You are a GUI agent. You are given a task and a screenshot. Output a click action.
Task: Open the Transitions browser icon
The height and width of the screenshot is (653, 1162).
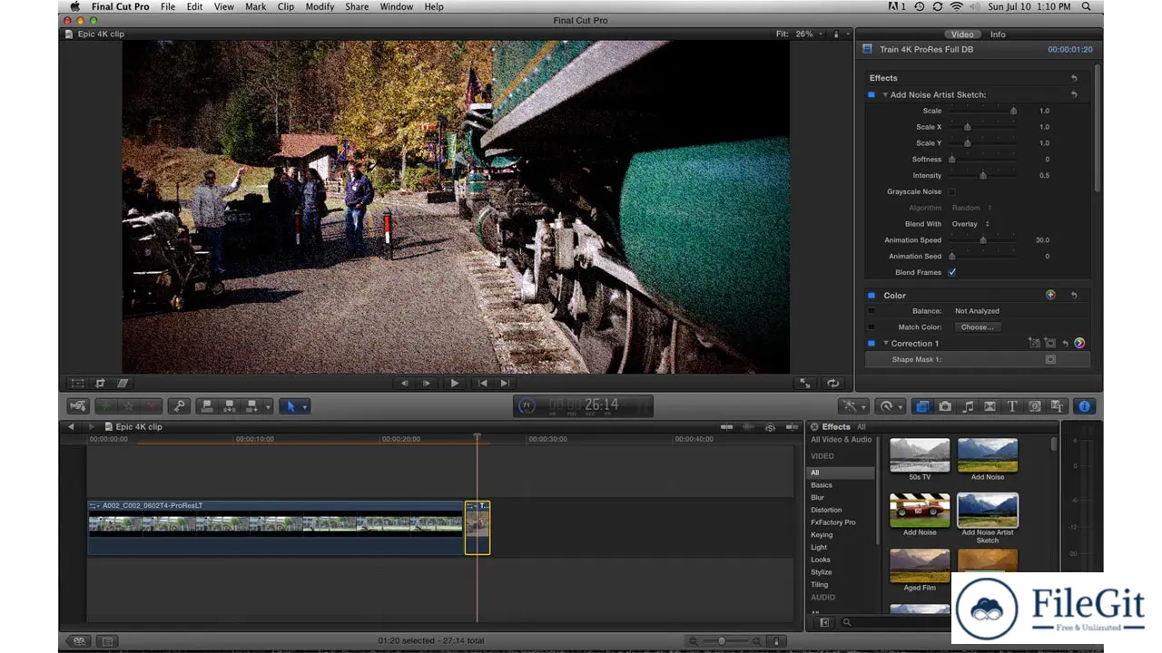(x=990, y=406)
